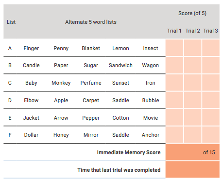Click the Alternate 5 word lists header
The height and width of the screenshot is (182, 223).
coord(91,22)
